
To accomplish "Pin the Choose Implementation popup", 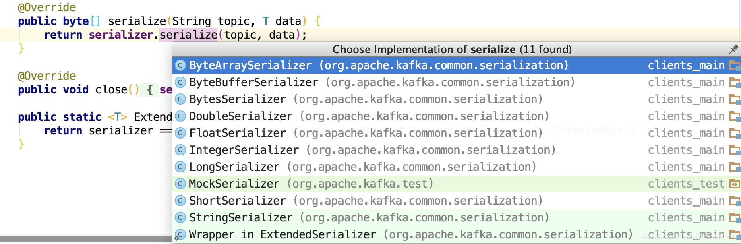I will click(733, 49).
